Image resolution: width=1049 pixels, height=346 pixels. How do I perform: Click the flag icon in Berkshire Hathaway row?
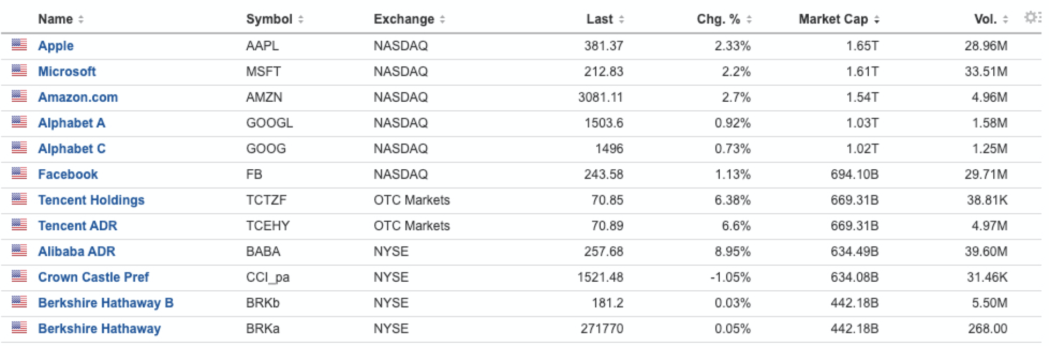pos(19,327)
